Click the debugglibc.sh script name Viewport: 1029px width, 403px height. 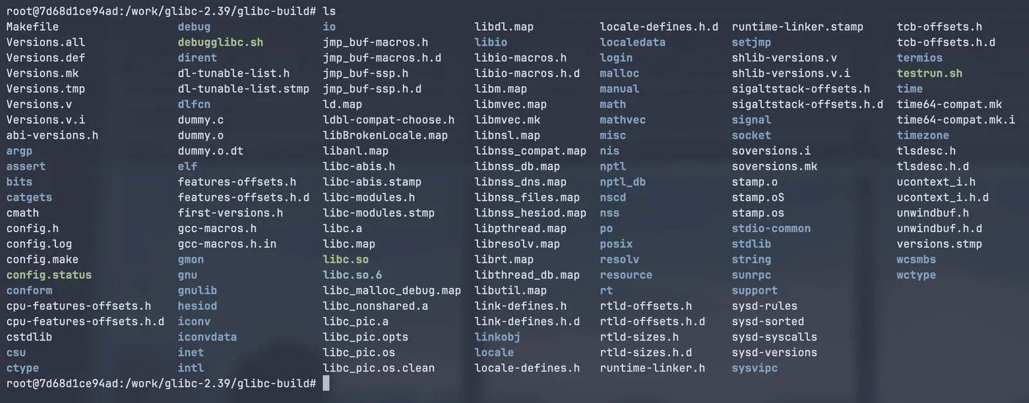pyautogui.click(x=221, y=42)
